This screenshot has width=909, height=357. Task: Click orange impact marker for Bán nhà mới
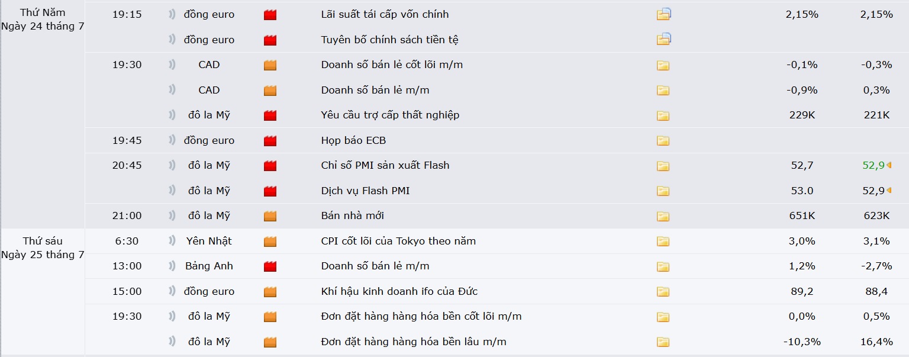click(x=270, y=216)
